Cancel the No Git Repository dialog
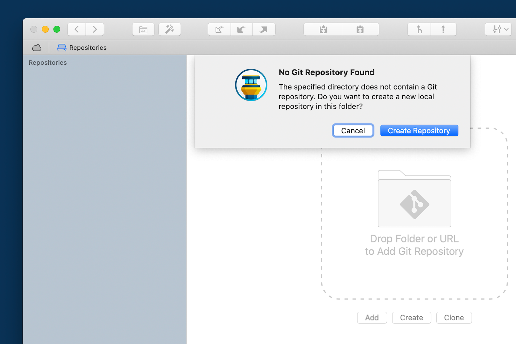516x344 pixels. click(x=353, y=131)
